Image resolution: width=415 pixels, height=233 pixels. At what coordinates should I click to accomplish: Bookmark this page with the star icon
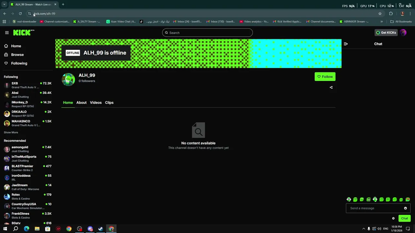380,14
